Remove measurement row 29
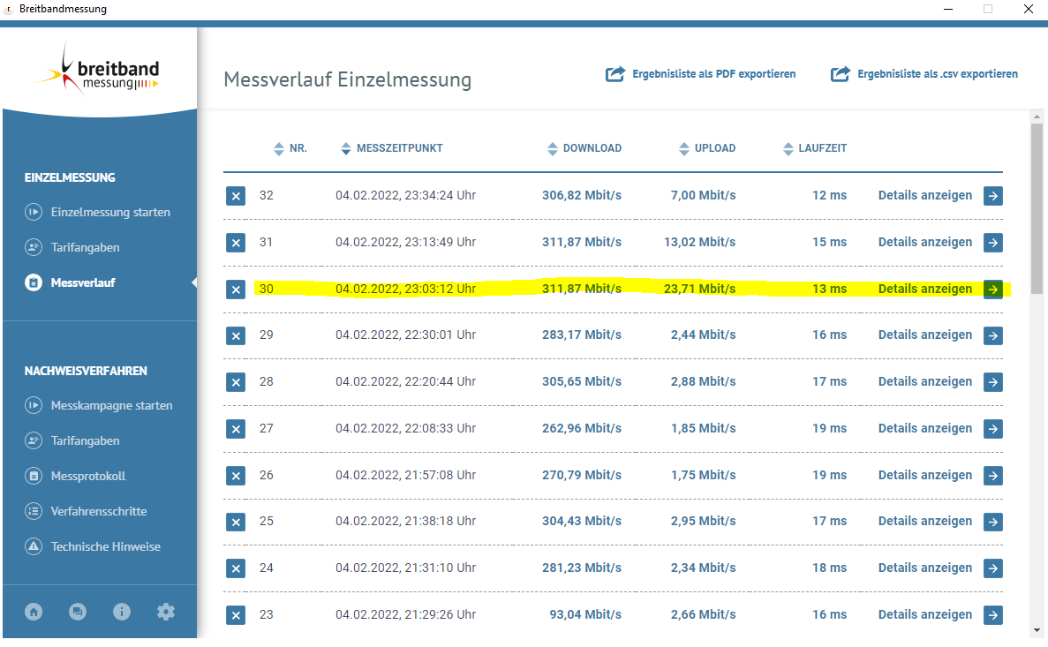 [x=235, y=335]
